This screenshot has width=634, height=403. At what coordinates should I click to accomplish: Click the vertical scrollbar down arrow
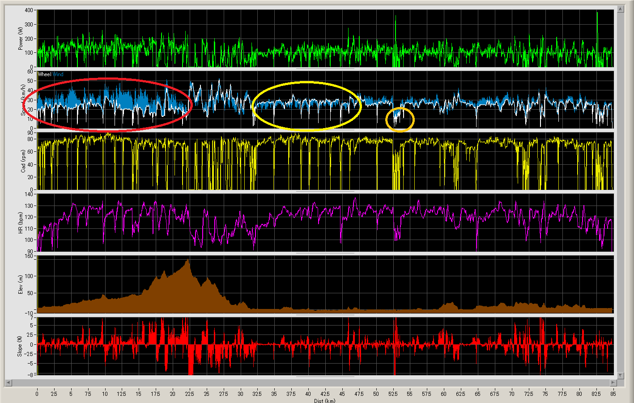click(620, 375)
